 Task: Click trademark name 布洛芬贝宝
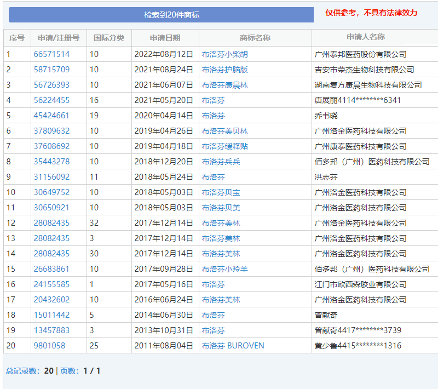point(221,192)
